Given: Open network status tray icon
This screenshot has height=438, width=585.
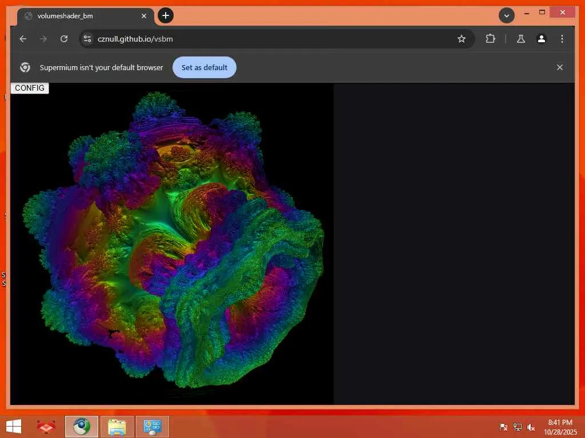Looking at the screenshot, I should 517,427.
